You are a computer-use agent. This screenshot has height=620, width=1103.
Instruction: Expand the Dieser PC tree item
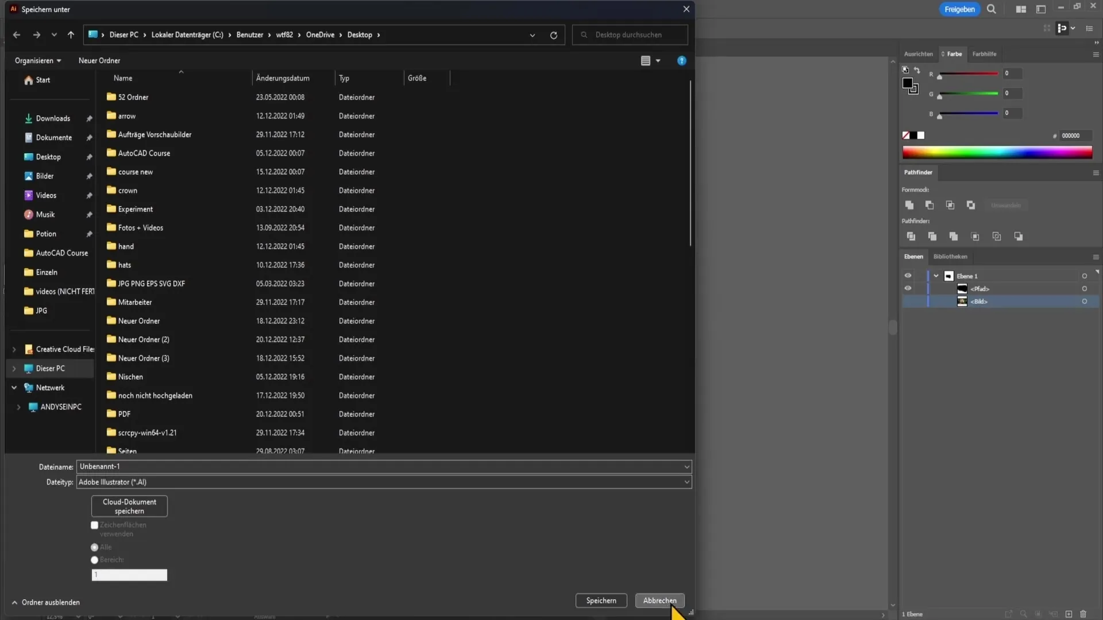(x=14, y=369)
